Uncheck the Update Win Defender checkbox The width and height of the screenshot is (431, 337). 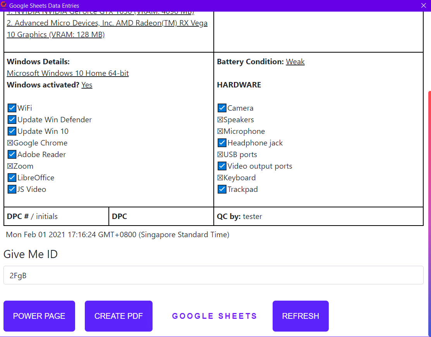point(12,120)
